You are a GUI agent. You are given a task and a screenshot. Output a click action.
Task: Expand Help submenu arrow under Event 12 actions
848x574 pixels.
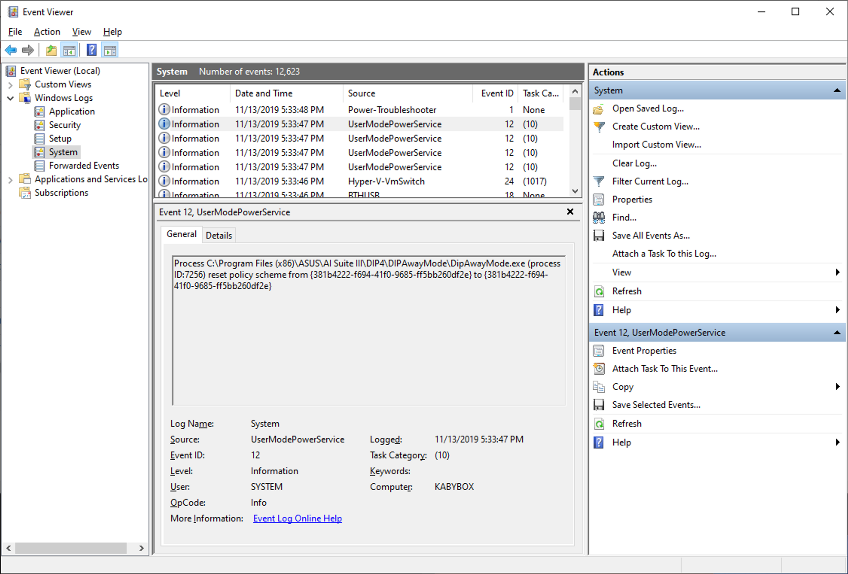pos(838,442)
